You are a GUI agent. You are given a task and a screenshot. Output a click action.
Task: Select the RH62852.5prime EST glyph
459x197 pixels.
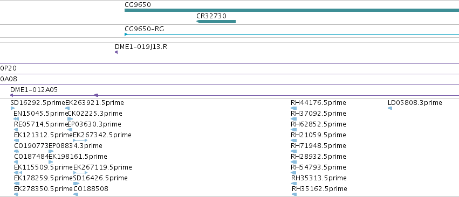293,130
